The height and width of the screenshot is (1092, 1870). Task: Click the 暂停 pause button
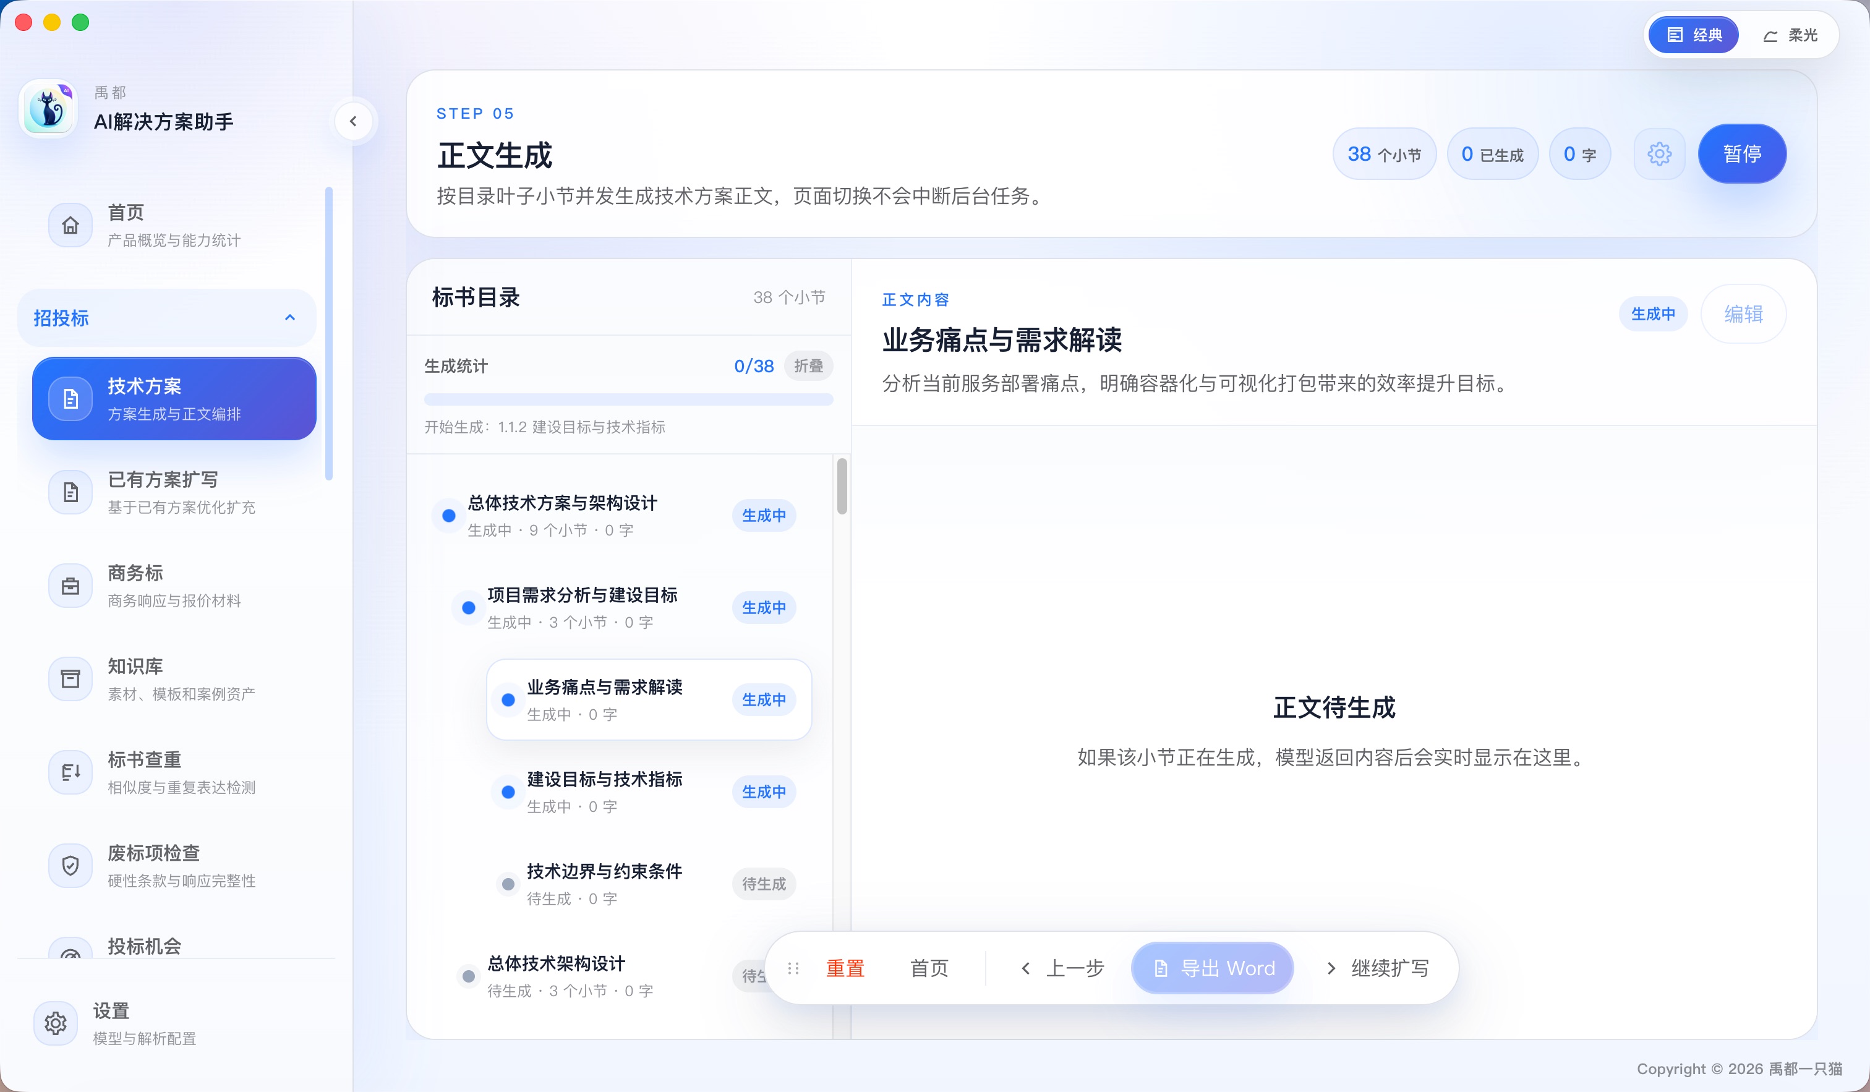pyautogui.click(x=1741, y=153)
